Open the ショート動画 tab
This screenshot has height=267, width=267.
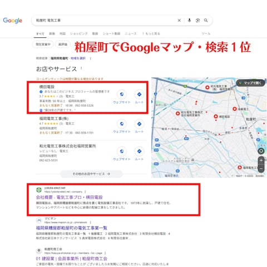[x=111, y=33]
